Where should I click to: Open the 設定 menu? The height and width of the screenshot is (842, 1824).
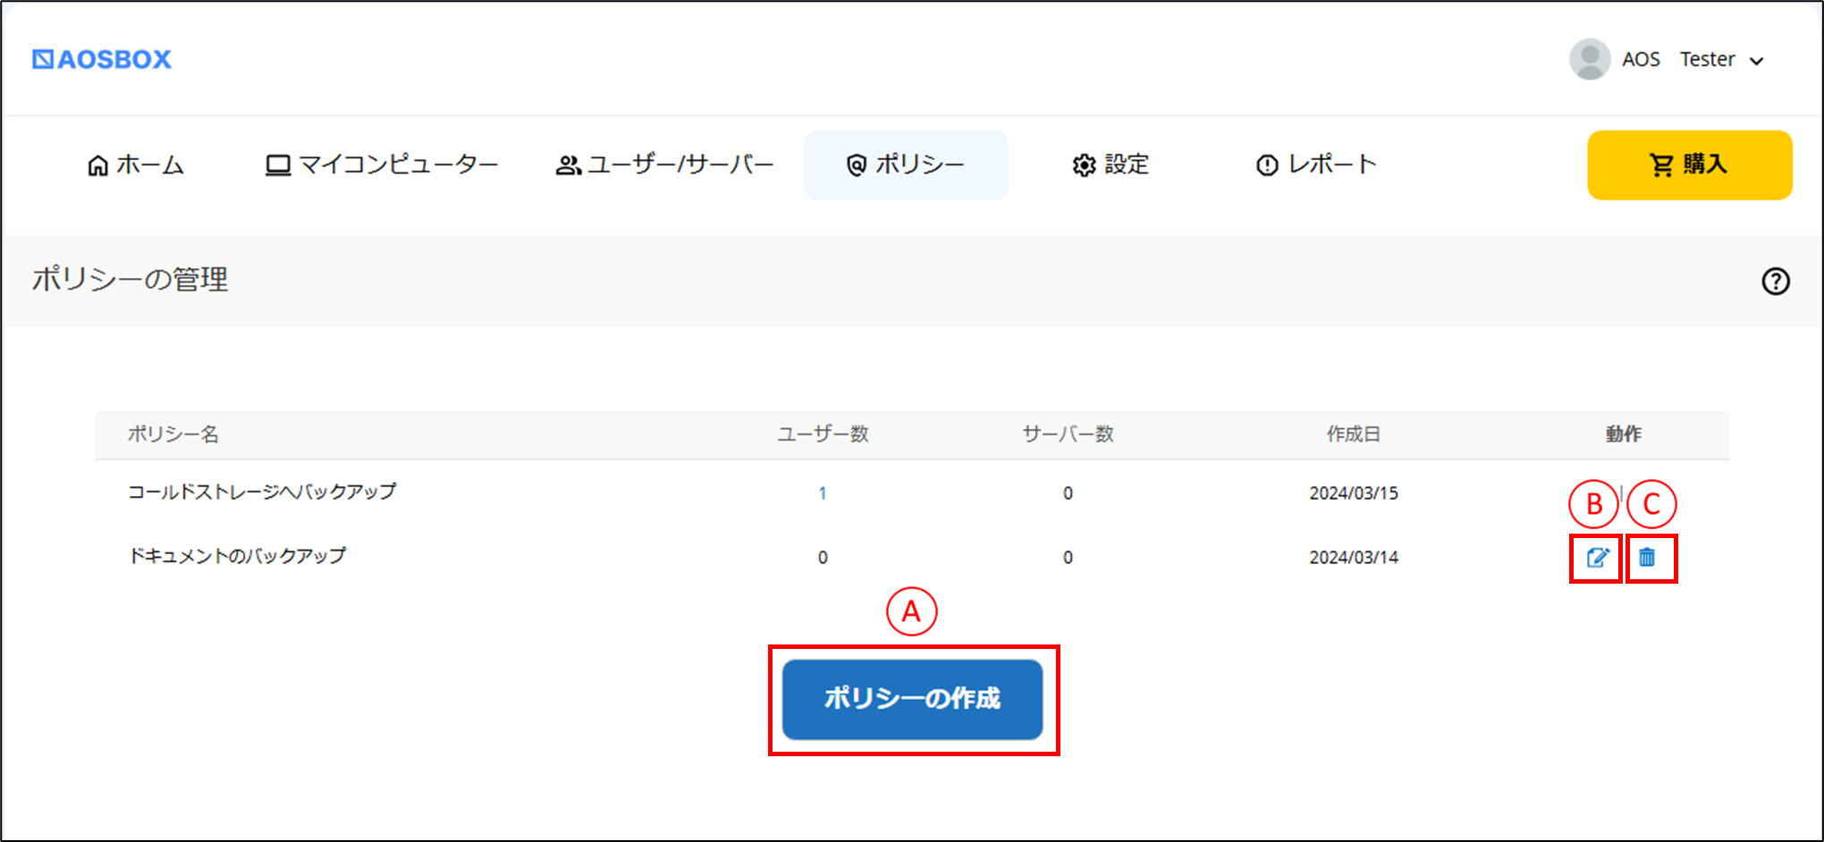1110,164
